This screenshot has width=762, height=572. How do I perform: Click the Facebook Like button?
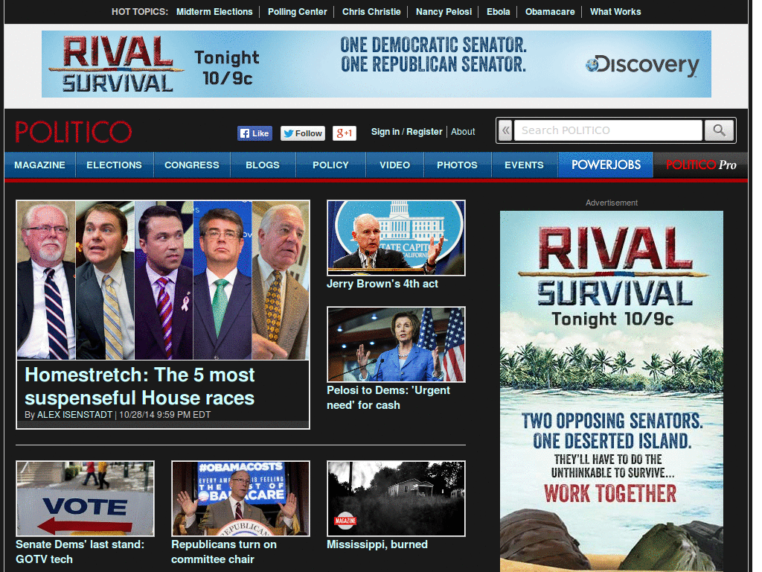tap(254, 133)
